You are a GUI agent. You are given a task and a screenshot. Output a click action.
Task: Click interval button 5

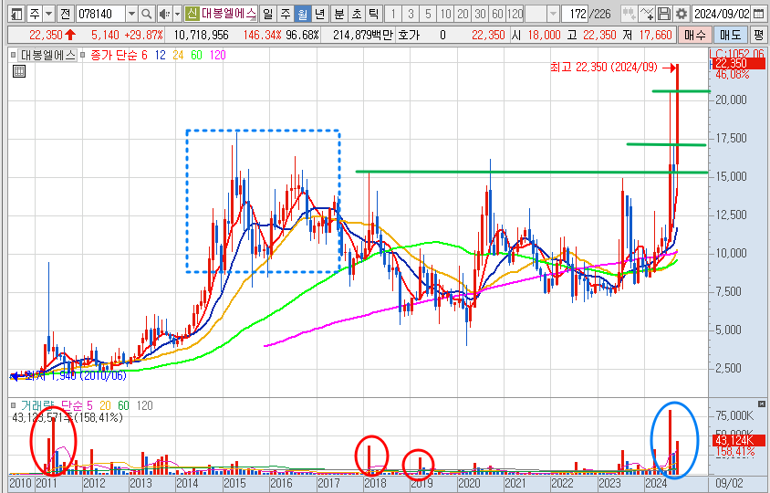tap(428, 14)
